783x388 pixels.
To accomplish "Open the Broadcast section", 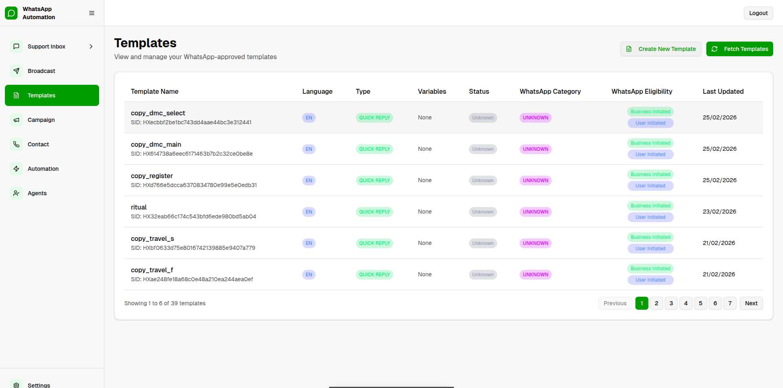I will pos(41,71).
